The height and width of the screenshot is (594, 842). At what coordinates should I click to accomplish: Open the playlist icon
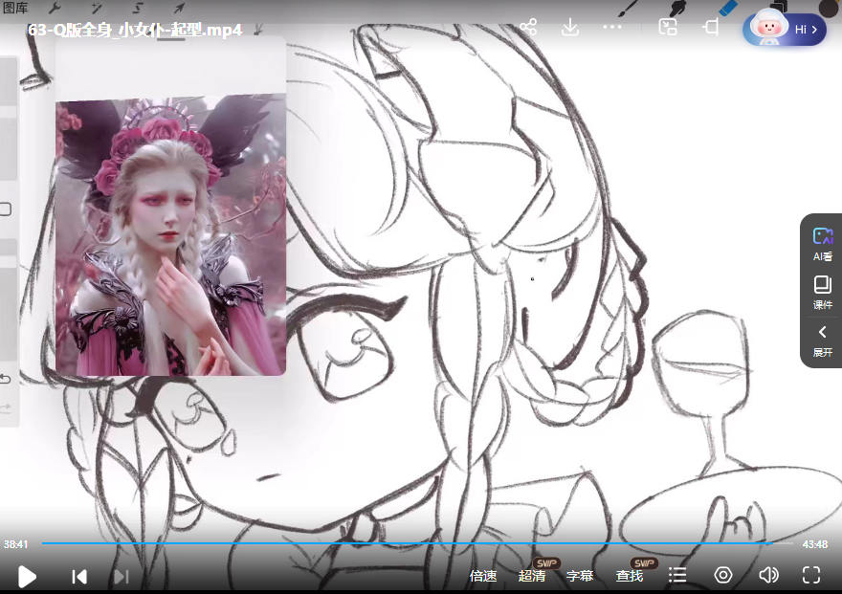[x=677, y=575]
